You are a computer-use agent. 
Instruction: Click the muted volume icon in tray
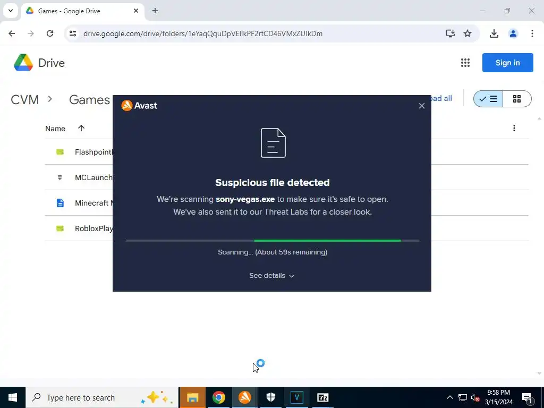point(475,397)
